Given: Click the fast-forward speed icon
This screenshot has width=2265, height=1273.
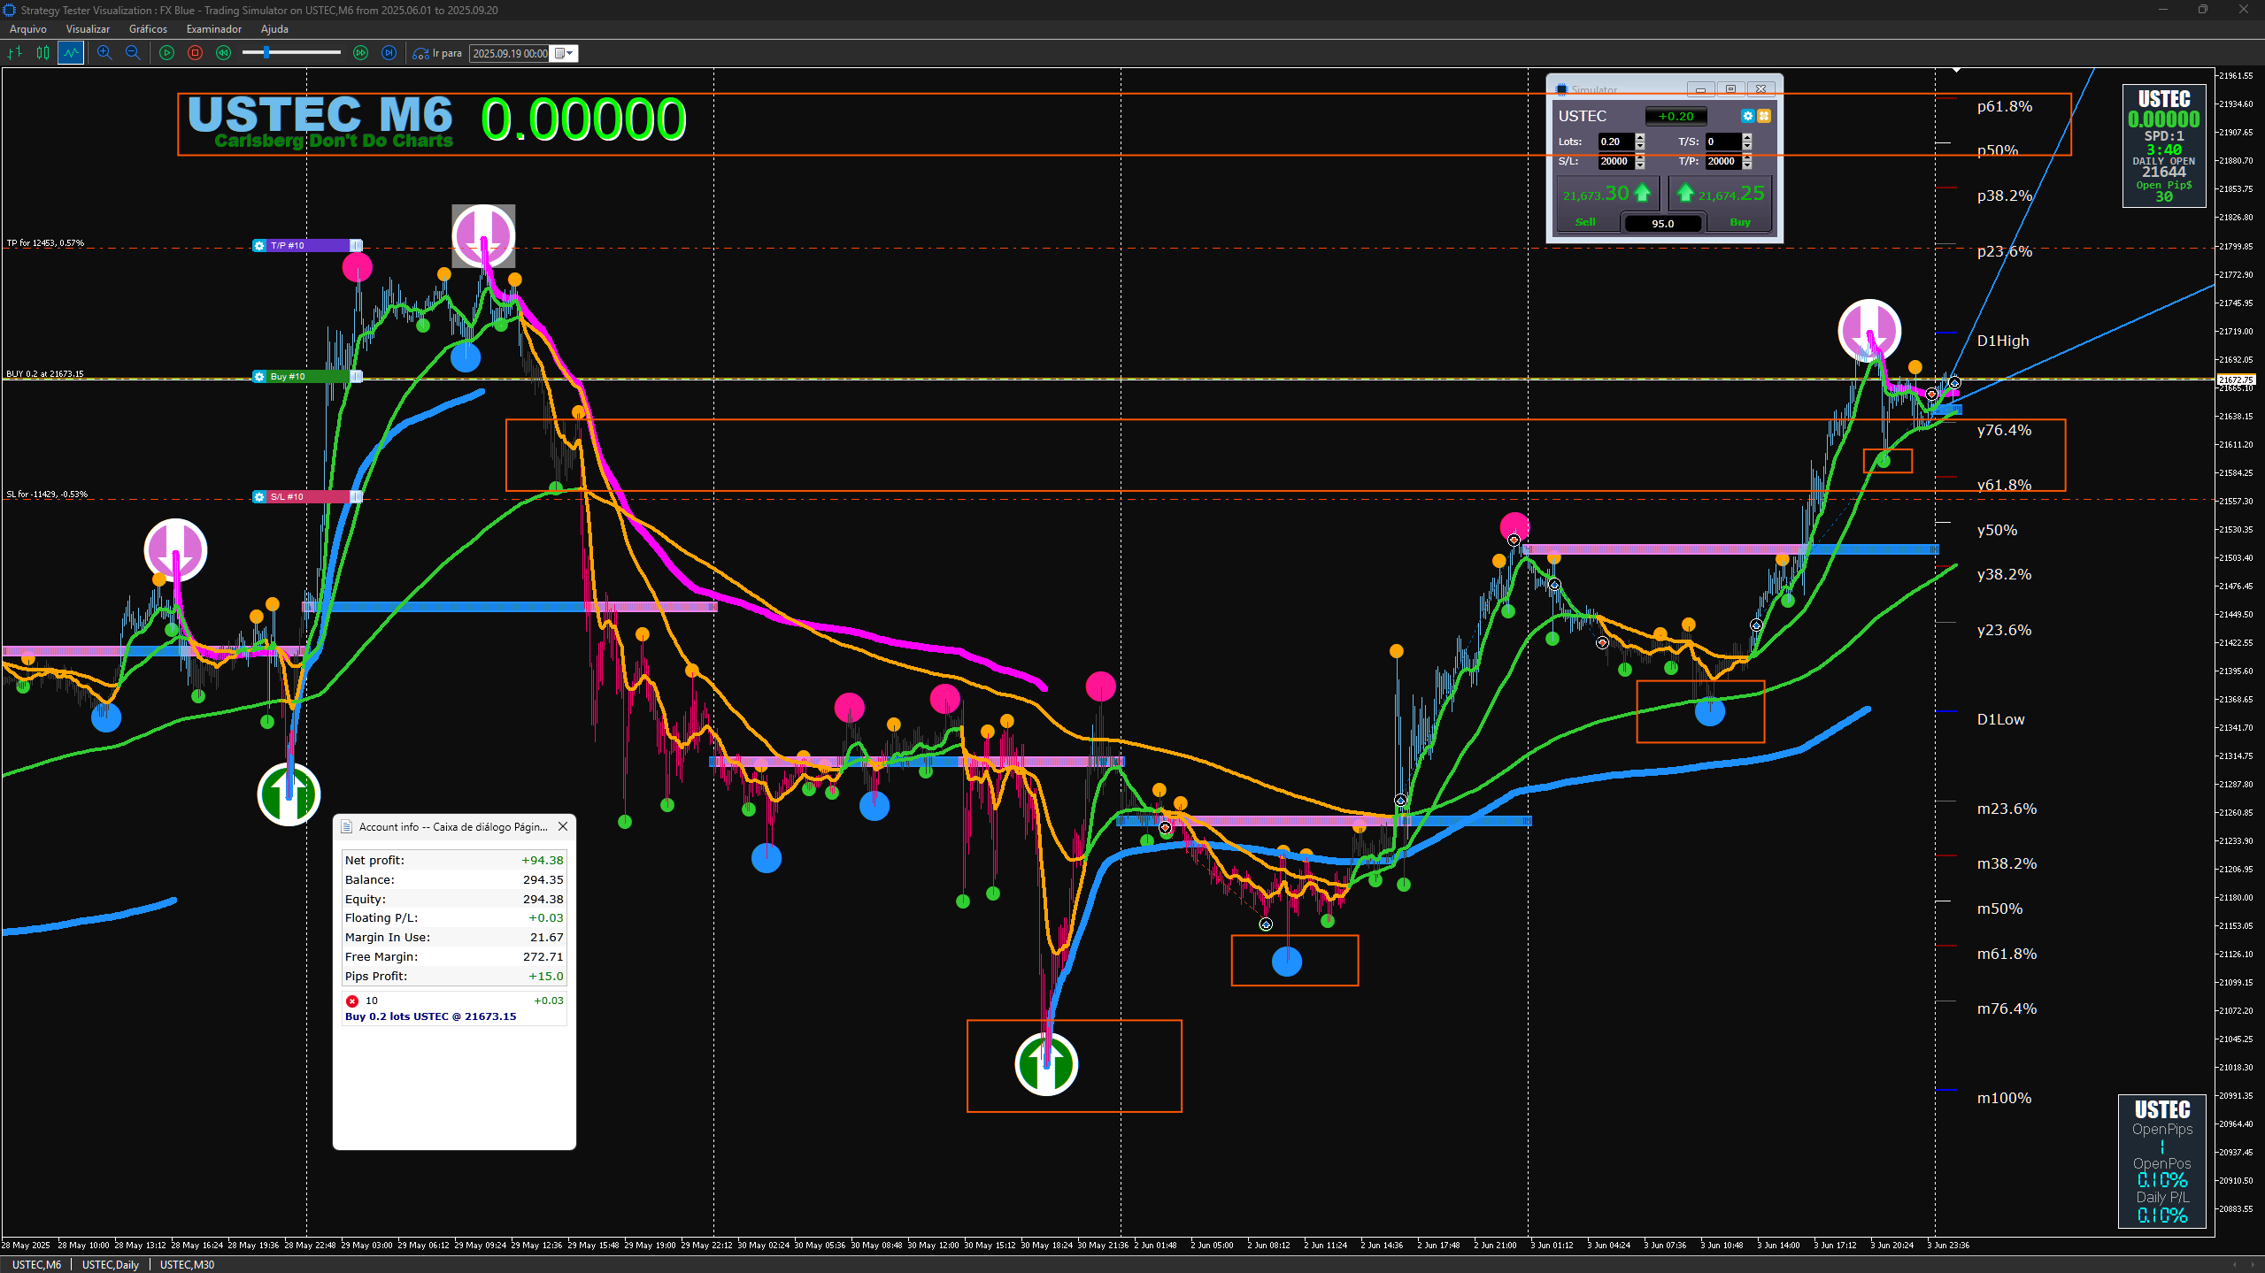Looking at the screenshot, I should [360, 53].
